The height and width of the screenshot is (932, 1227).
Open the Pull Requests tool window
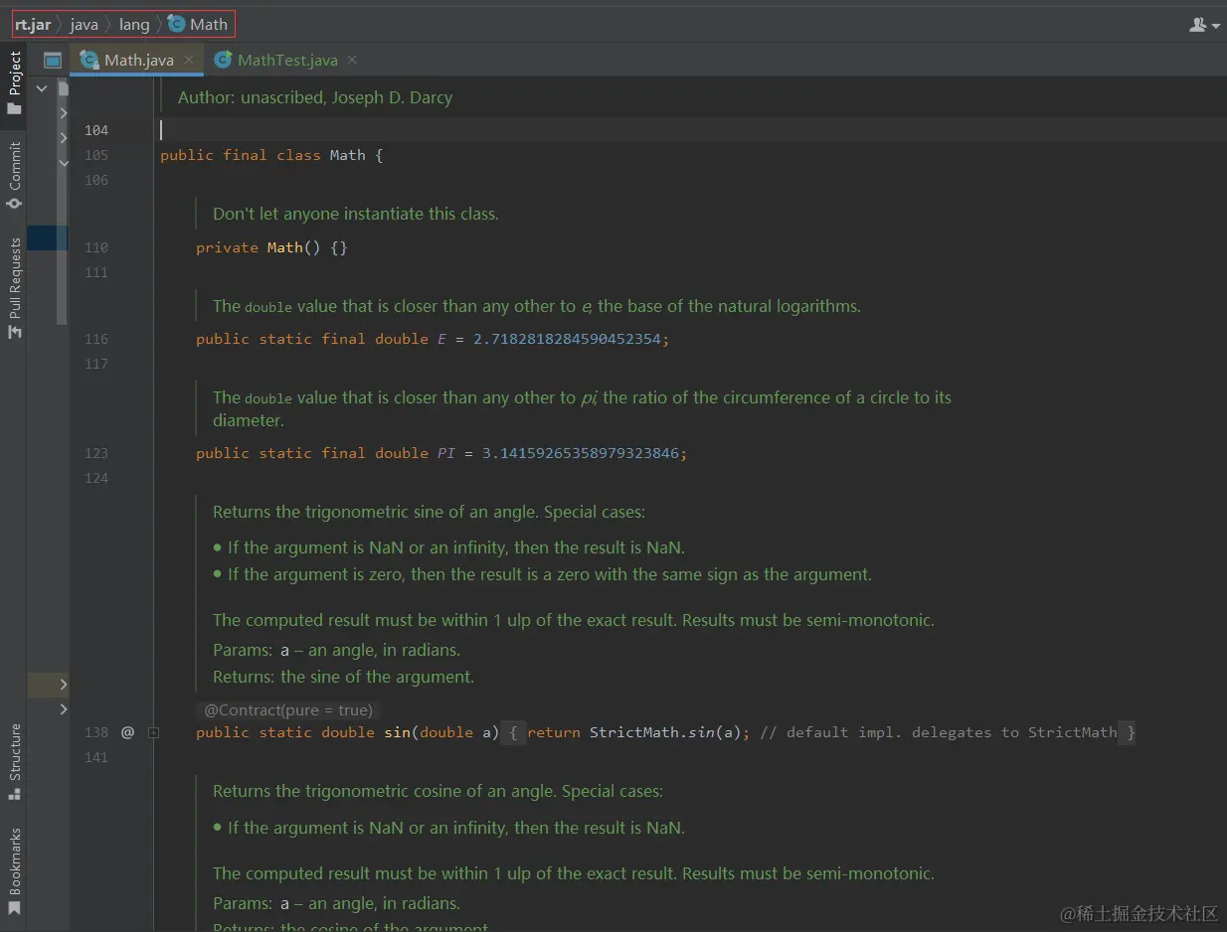pyautogui.click(x=14, y=289)
